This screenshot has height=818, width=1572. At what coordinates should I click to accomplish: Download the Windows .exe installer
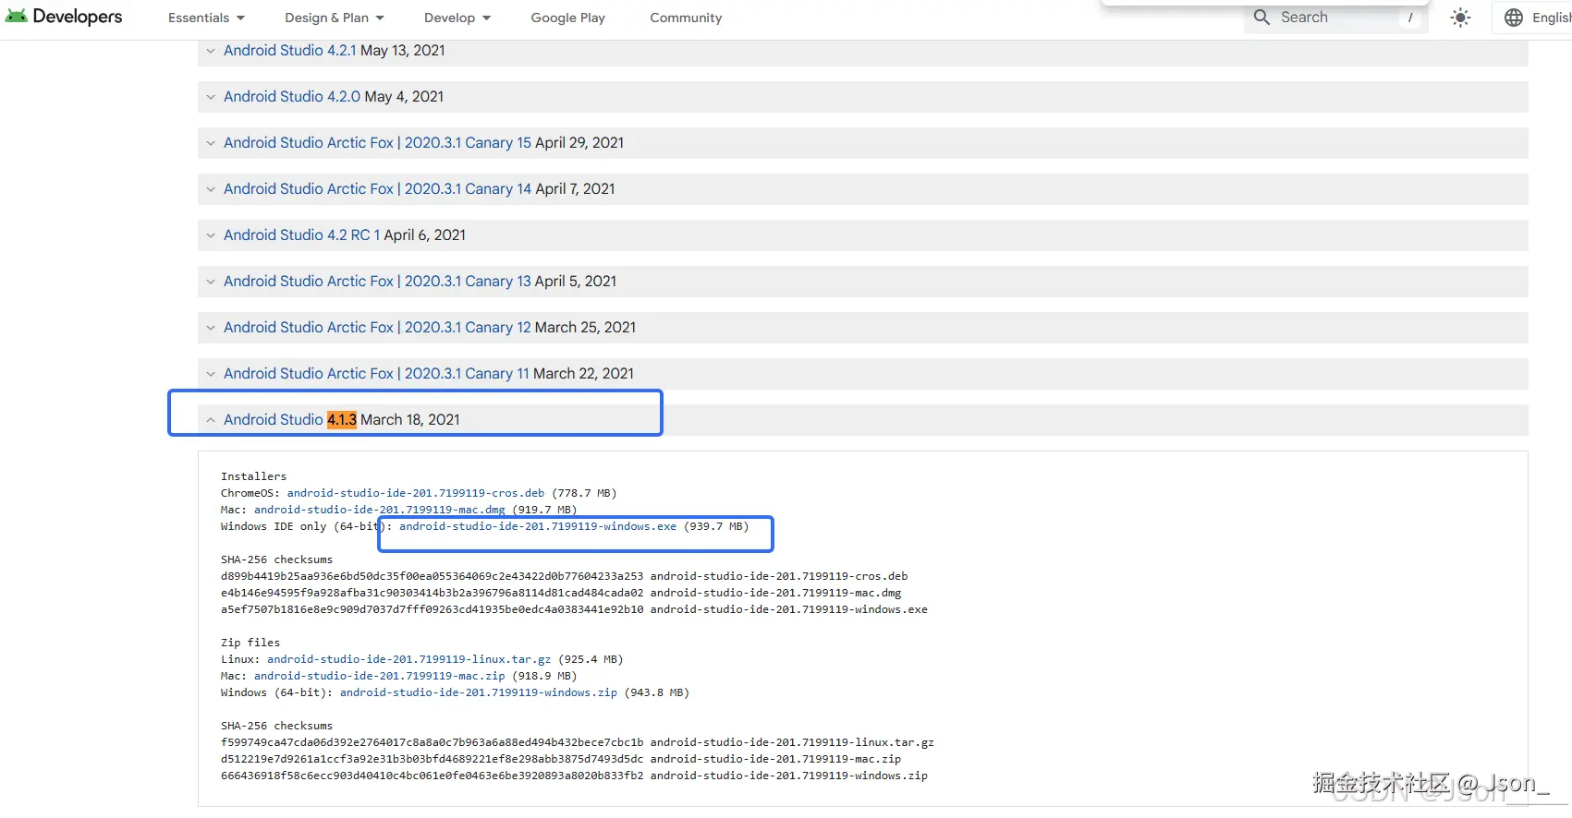coord(538,526)
